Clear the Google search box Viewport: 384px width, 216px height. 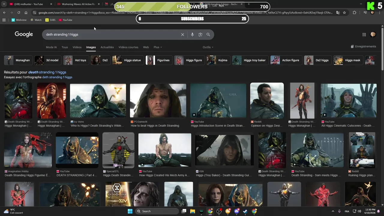click(x=182, y=34)
